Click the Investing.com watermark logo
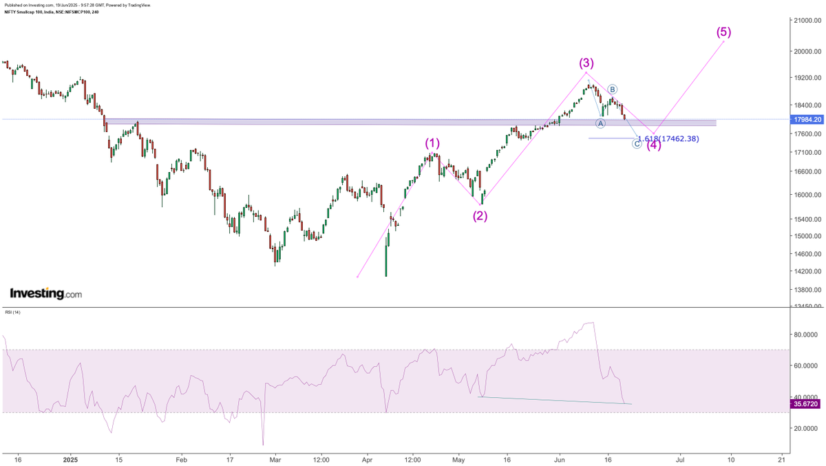The image size is (826, 466). pos(46,291)
